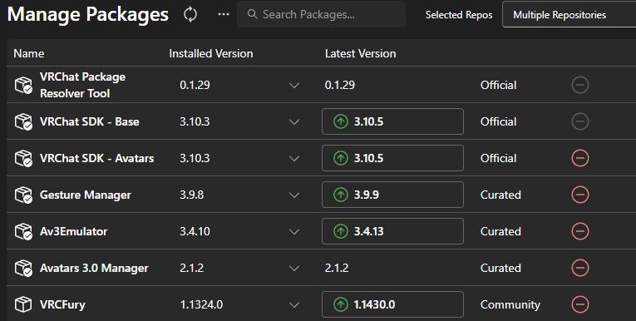Click the Name column header
This screenshot has height=321, width=636.
pos(29,53)
